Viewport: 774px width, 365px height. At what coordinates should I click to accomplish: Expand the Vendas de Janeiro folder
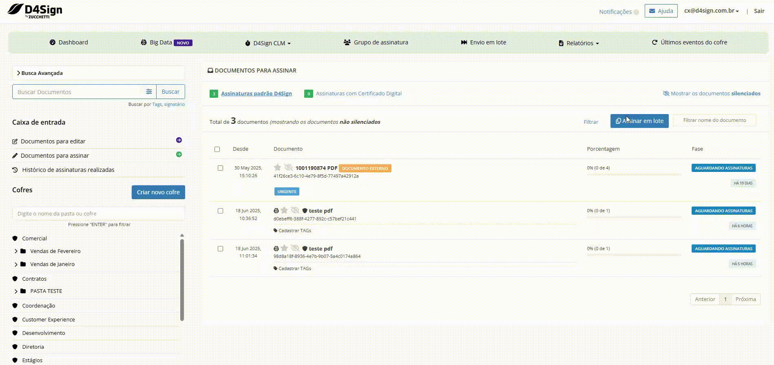tap(16, 264)
